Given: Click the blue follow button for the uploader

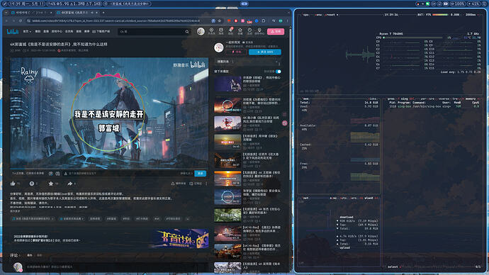Looking at the screenshot, I should click(265, 52).
